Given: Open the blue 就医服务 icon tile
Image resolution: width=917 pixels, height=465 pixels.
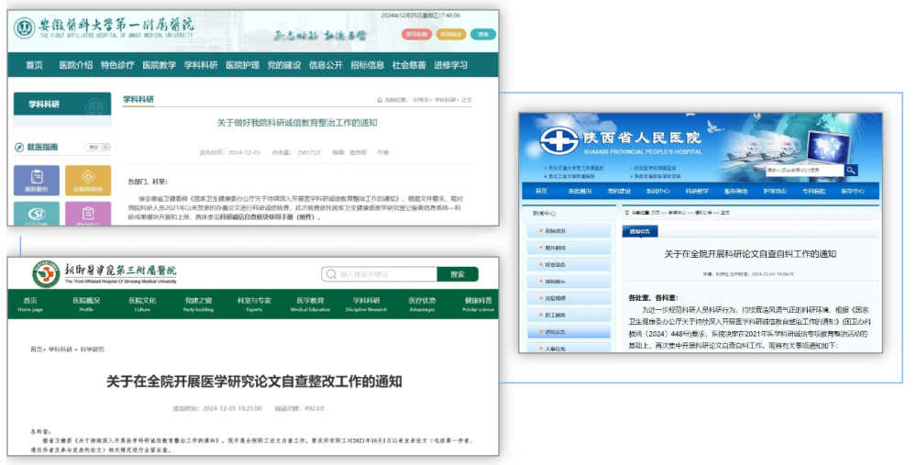Looking at the screenshot, I should 37,180.
